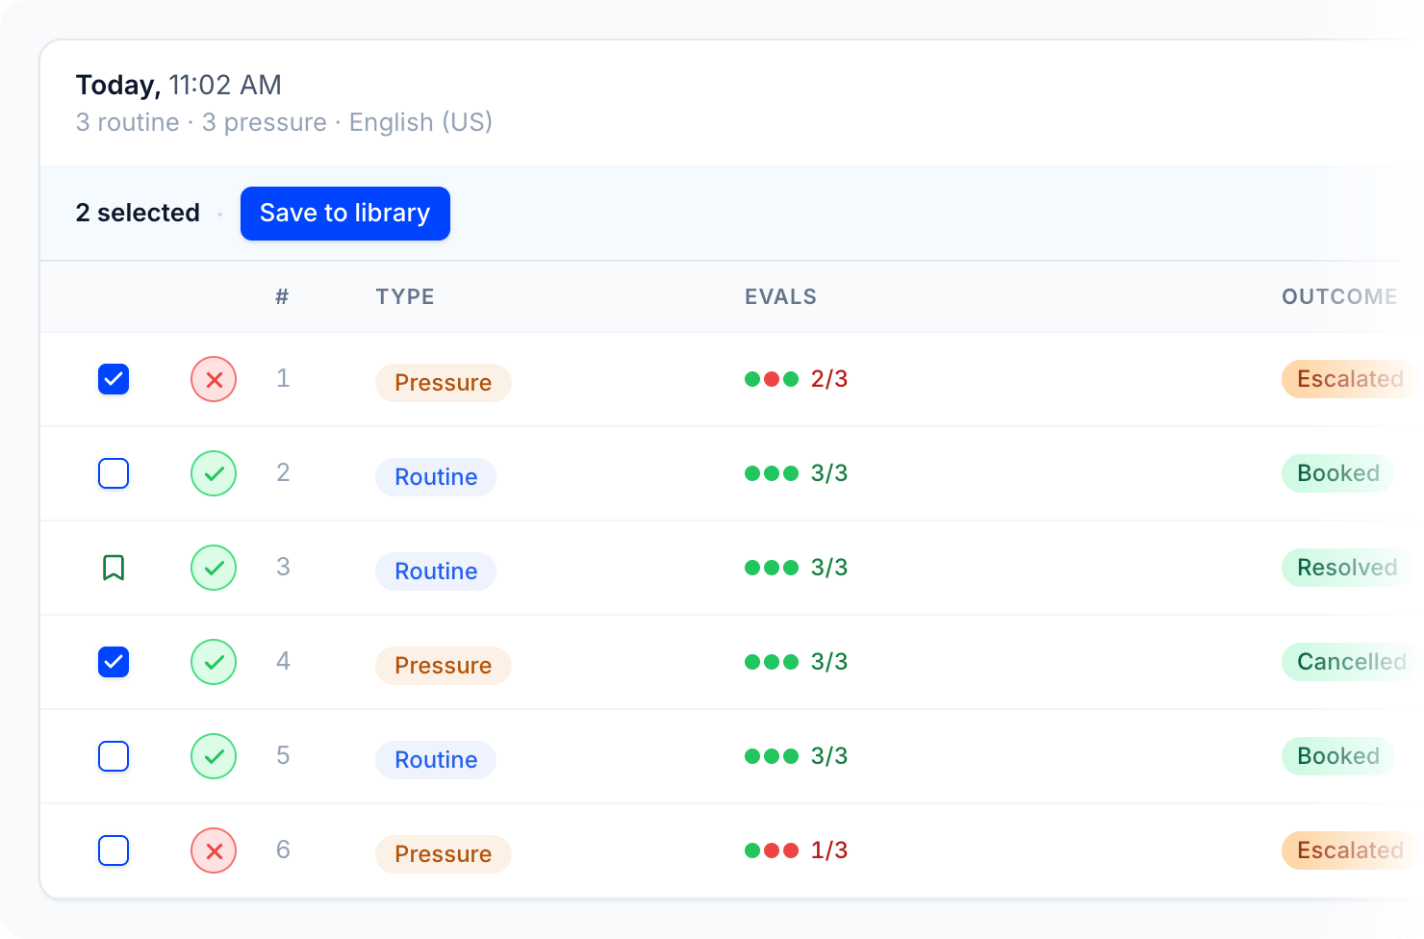Screen dimensions: 1424x939
Task: Select the checkbox for row 6
Action: (114, 850)
